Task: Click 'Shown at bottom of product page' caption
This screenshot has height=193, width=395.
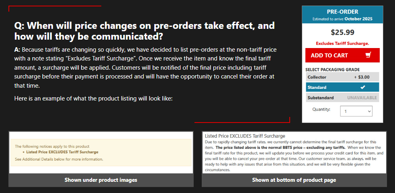Action: point(294,180)
